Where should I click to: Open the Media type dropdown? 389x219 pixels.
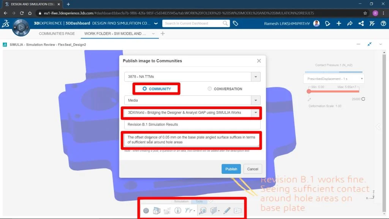click(256, 100)
